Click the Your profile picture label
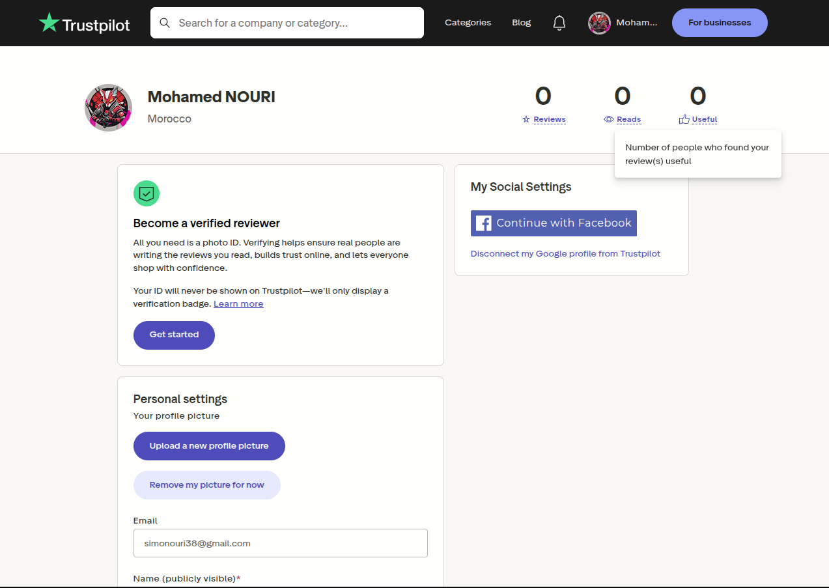Viewport: 829px width, 588px height. pyautogui.click(x=176, y=416)
